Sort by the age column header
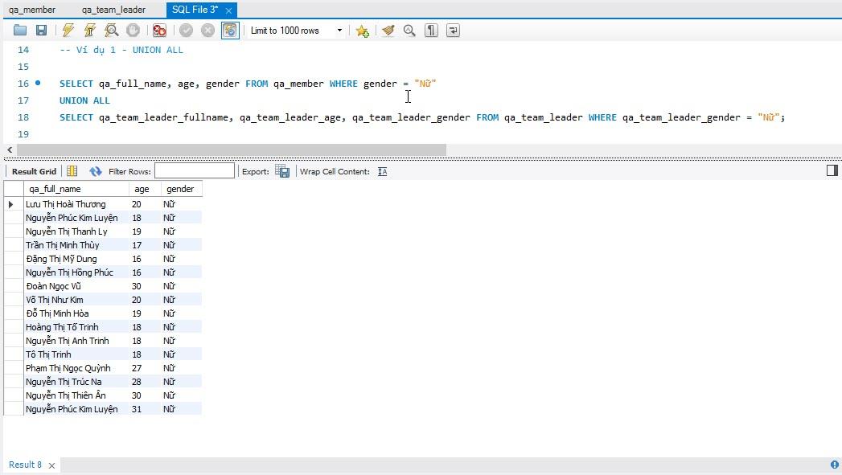This screenshot has width=842, height=475. [x=142, y=189]
